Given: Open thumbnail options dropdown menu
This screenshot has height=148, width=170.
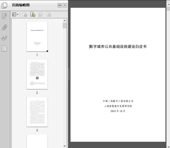Looking at the screenshot, I should pyautogui.click(x=15, y=15).
